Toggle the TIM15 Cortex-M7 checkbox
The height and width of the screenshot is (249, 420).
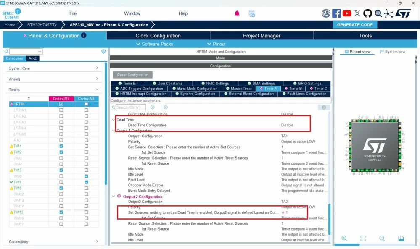[x=61, y=212]
